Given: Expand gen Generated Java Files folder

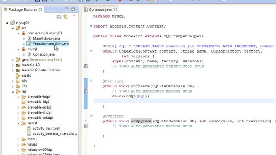Looking at the screenshot, I should point(13,60).
